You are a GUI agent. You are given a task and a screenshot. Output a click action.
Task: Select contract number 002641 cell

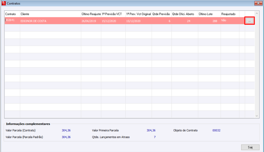[12, 20]
